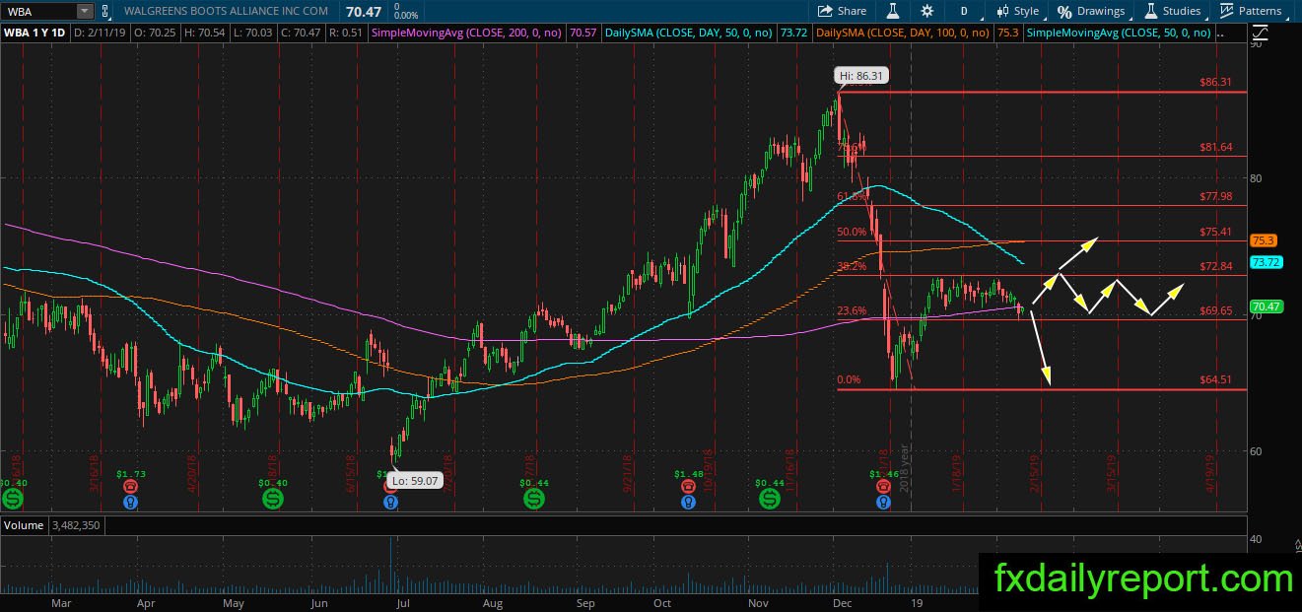This screenshot has height=612, width=1302.
Task: Select the $72.84 Fibonacci level label
Action: pyautogui.click(x=1215, y=267)
